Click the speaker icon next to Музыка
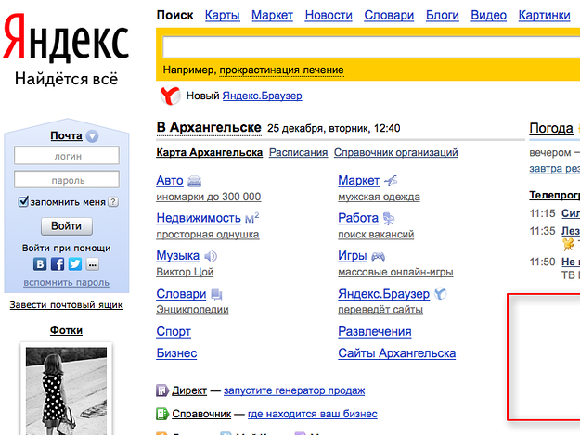The image size is (580, 435). pos(211,256)
